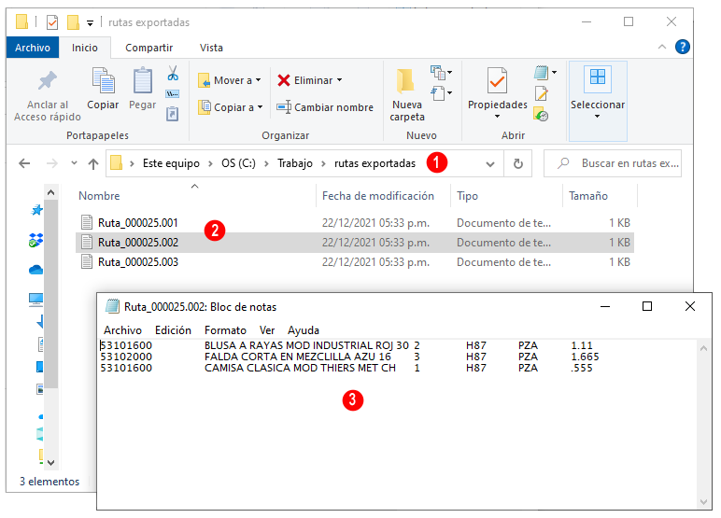Select the file Ruta_000025.003

pos(355,262)
